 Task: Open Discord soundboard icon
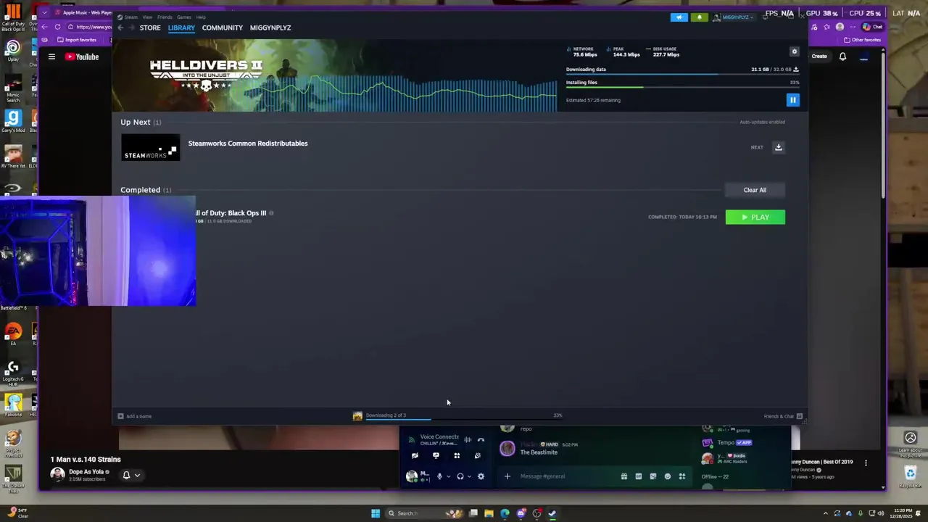pyautogui.click(x=477, y=456)
